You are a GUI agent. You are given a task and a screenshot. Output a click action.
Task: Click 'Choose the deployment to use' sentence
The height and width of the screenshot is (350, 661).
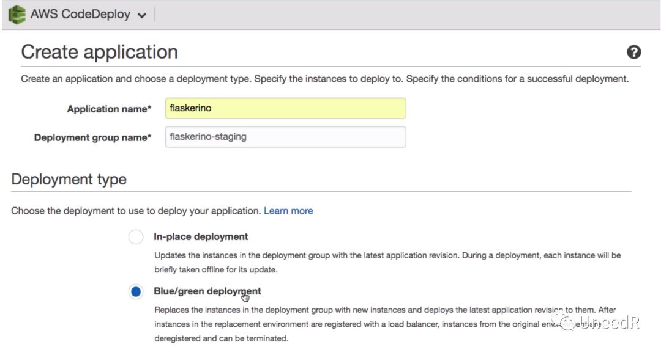136,211
